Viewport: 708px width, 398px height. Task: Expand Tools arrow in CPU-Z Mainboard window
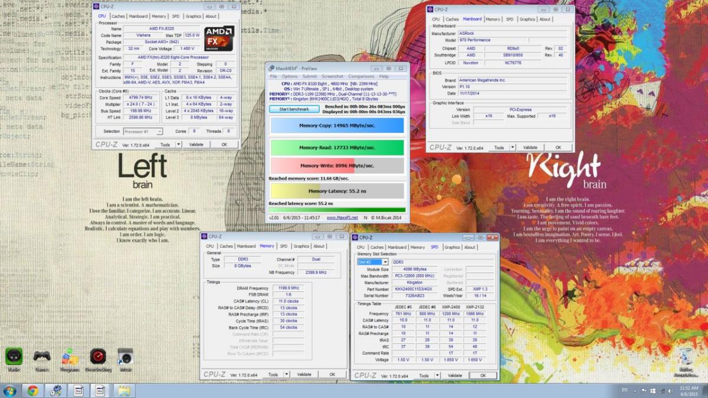coord(512,147)
